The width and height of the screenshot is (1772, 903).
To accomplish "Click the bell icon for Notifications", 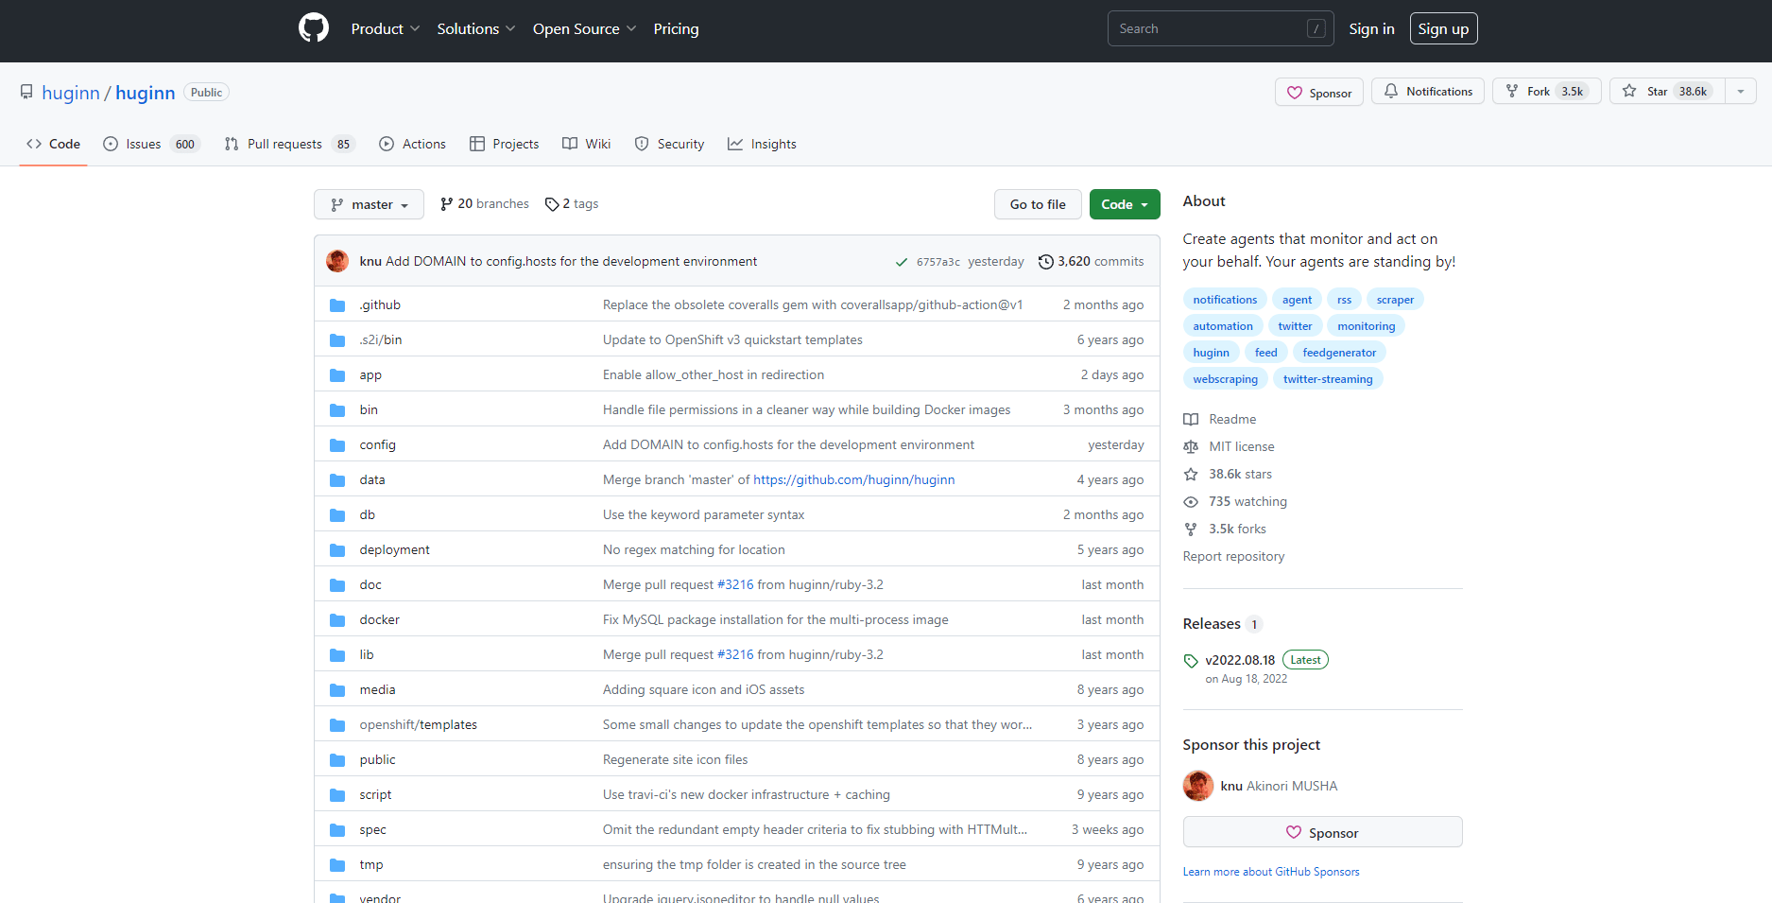I will coord(1390,91).
